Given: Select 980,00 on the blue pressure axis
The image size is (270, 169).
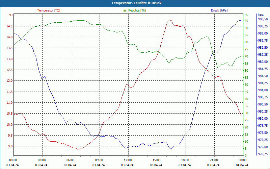Looking at the screenshot, I should [x=263, y=119].
